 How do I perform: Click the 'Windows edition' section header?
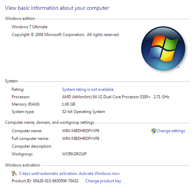coord(20,18)
